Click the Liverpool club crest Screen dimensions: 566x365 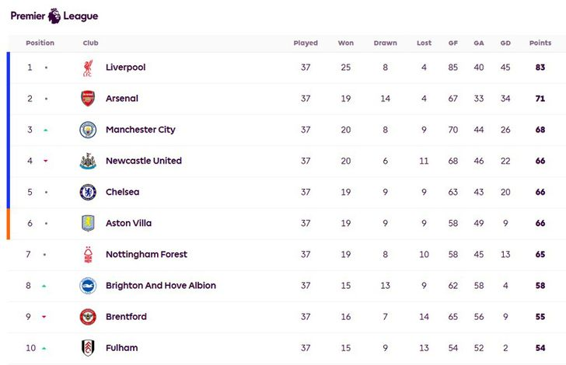88,68
